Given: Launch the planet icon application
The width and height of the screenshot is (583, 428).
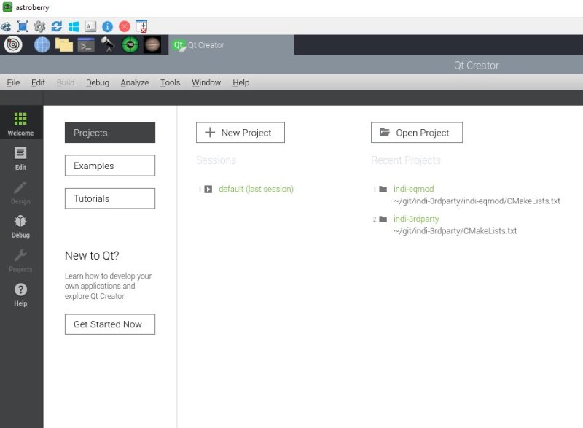Looking at the screenshot, I should 152,45.
